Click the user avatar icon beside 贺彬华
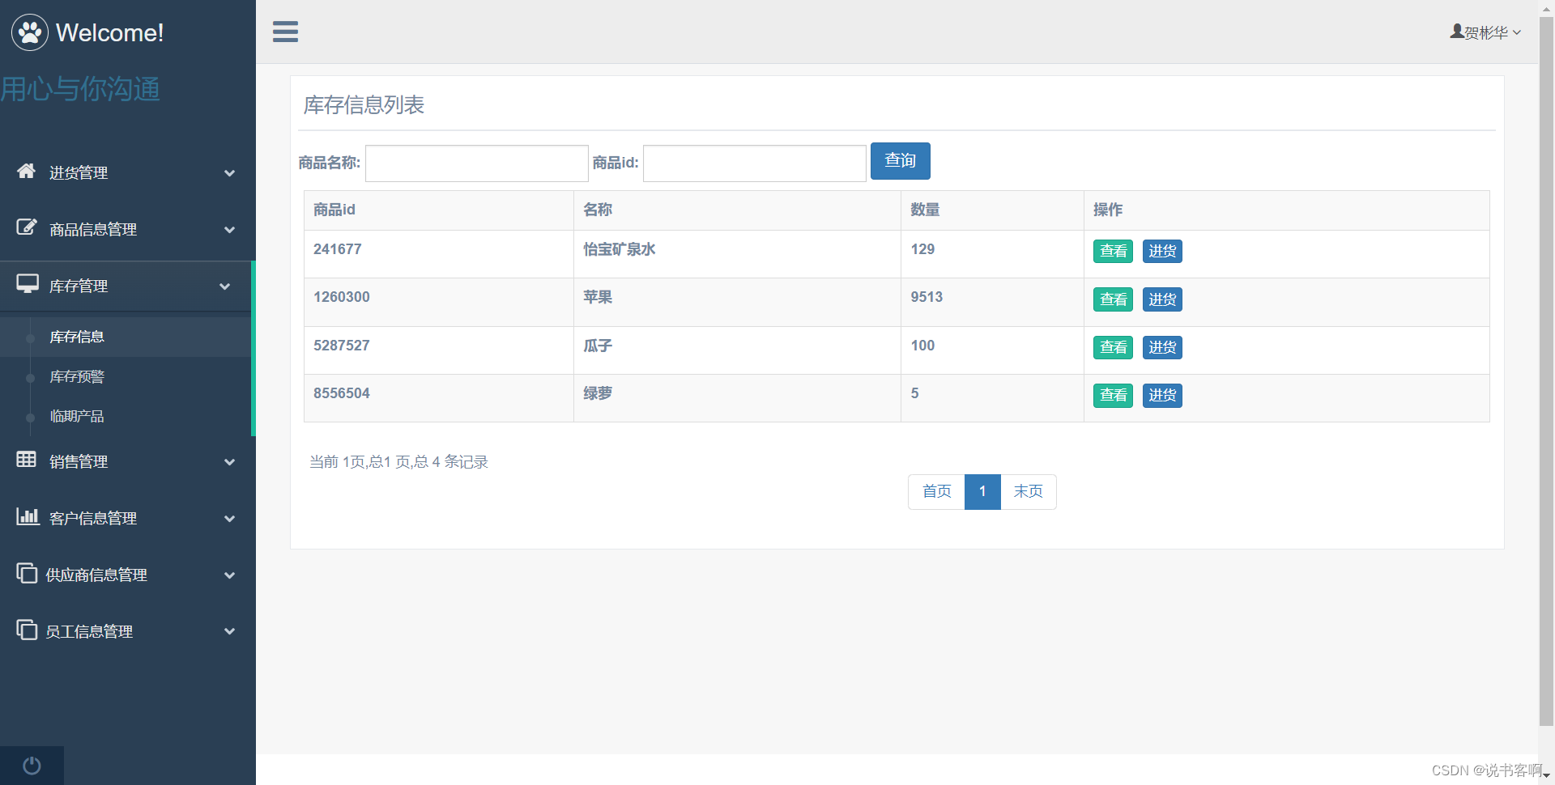This screenshot has width=1555, height=785. click(x=1457, y=32)
